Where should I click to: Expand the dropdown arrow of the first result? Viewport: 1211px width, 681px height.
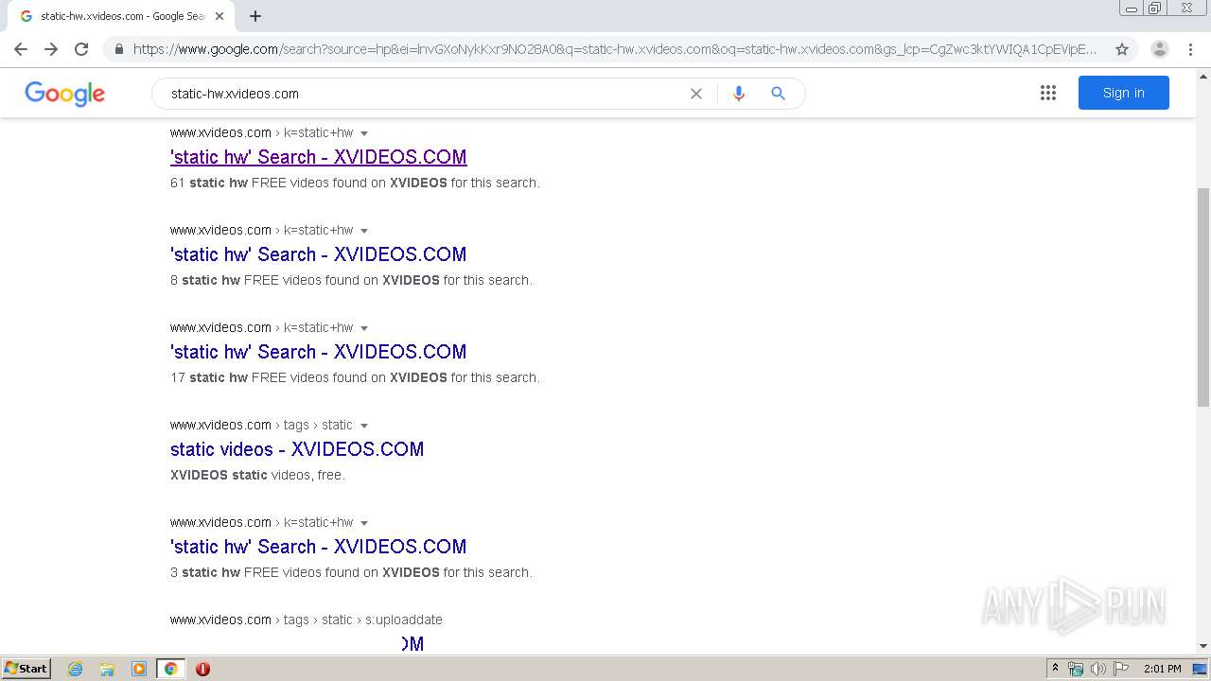[x=364, y=133]
